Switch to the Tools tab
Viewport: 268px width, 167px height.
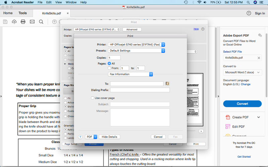click(x=23, y=13)
